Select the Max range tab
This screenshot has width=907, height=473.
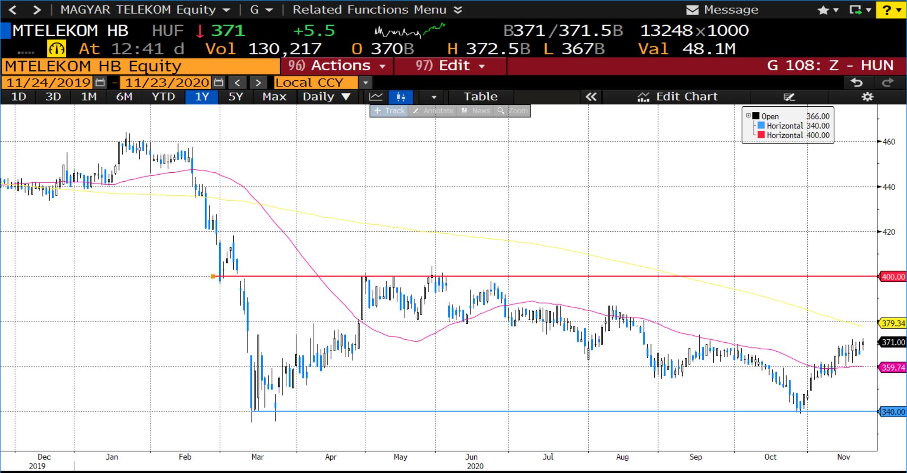pyautogui.click(x=274, y=97)
